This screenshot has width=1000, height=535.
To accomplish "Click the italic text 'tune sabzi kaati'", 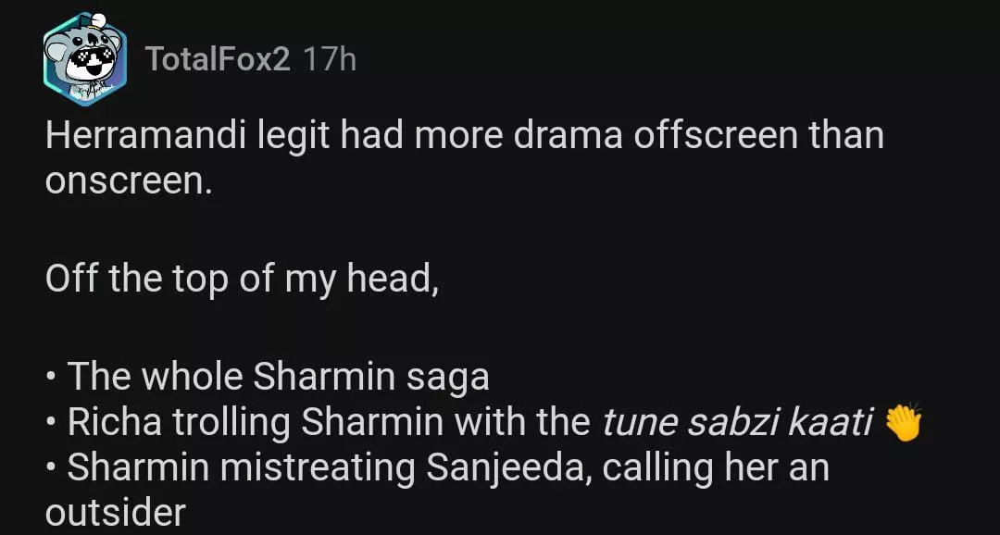I will (737, 423).
